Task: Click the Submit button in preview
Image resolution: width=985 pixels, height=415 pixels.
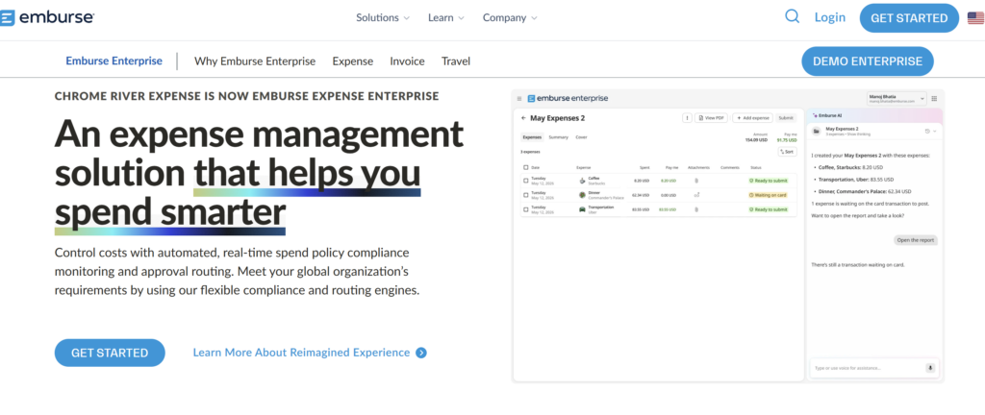Action: (x=785, y=118)
